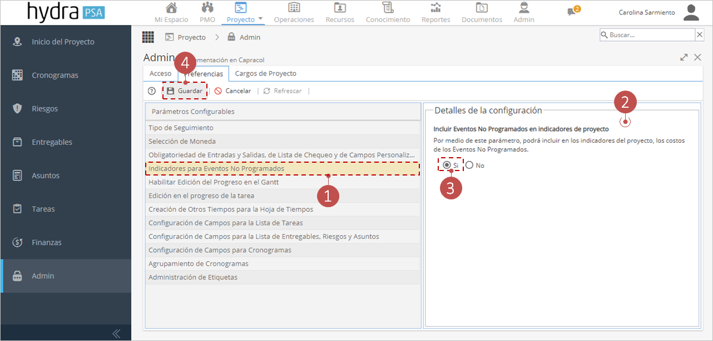Switch to Cargos de Proyecto tab

(x=266, y=73)
